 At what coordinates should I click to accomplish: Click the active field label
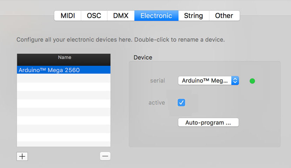pos(157,103)
